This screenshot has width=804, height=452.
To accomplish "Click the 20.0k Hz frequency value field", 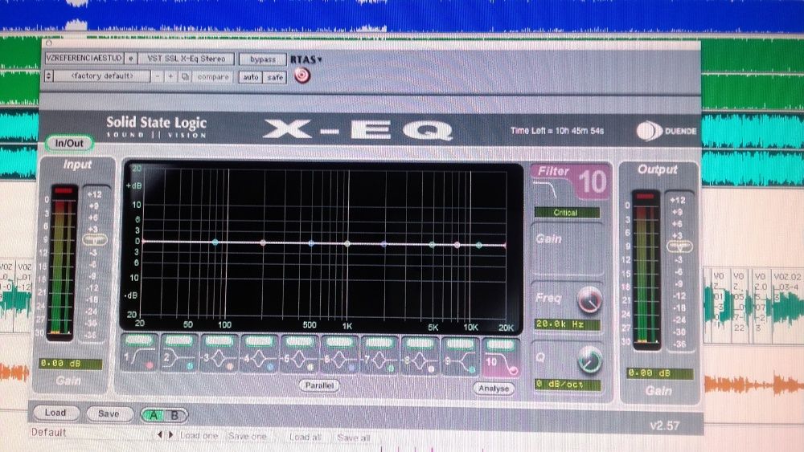I will coord(567,324).
